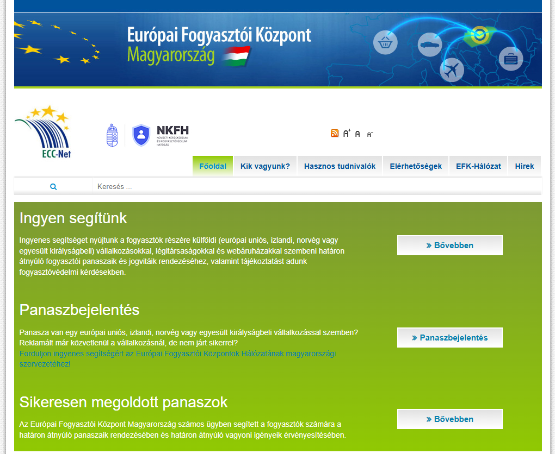This screenshot has height=454, width=555.
Task: Click Bővebben for Sikeresen megoldott panaszok
Action: 450,419
